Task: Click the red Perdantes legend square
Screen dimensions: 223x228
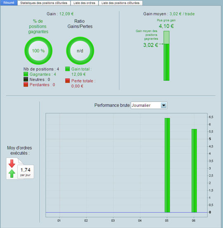Action: [26, 85]
